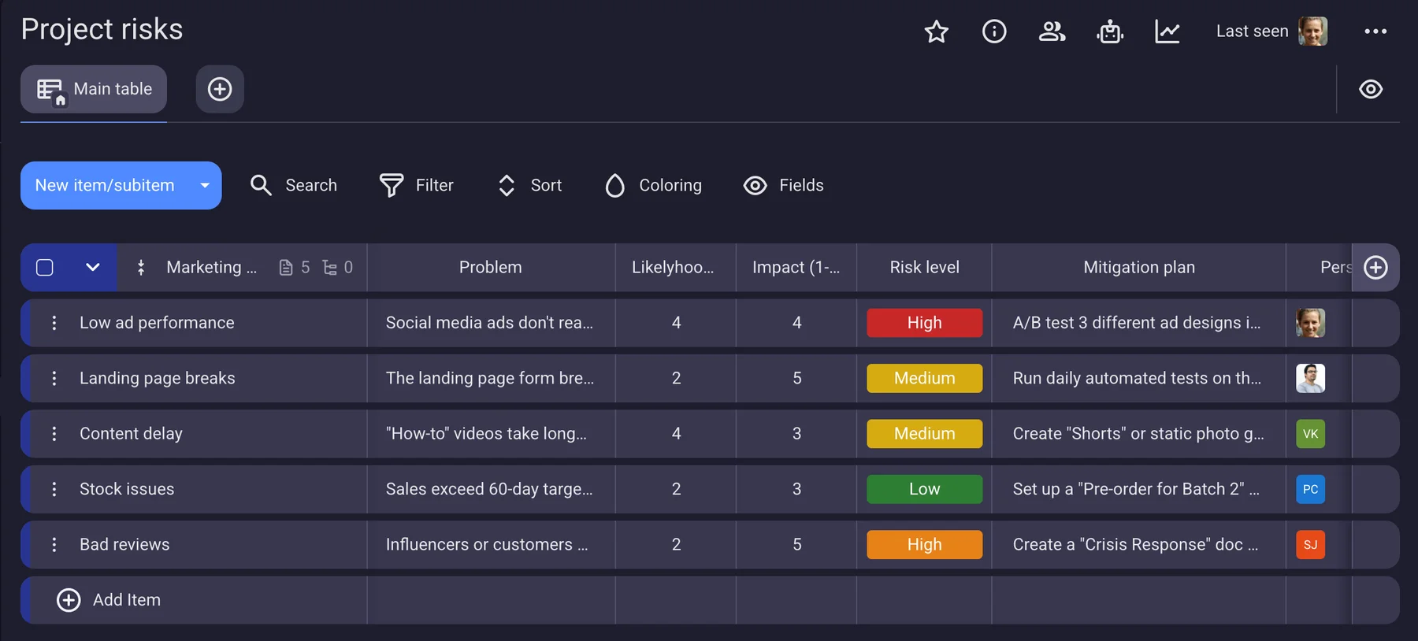Click the VK person badge
Screen dimensions: 1418x641
coord(1310,434)
